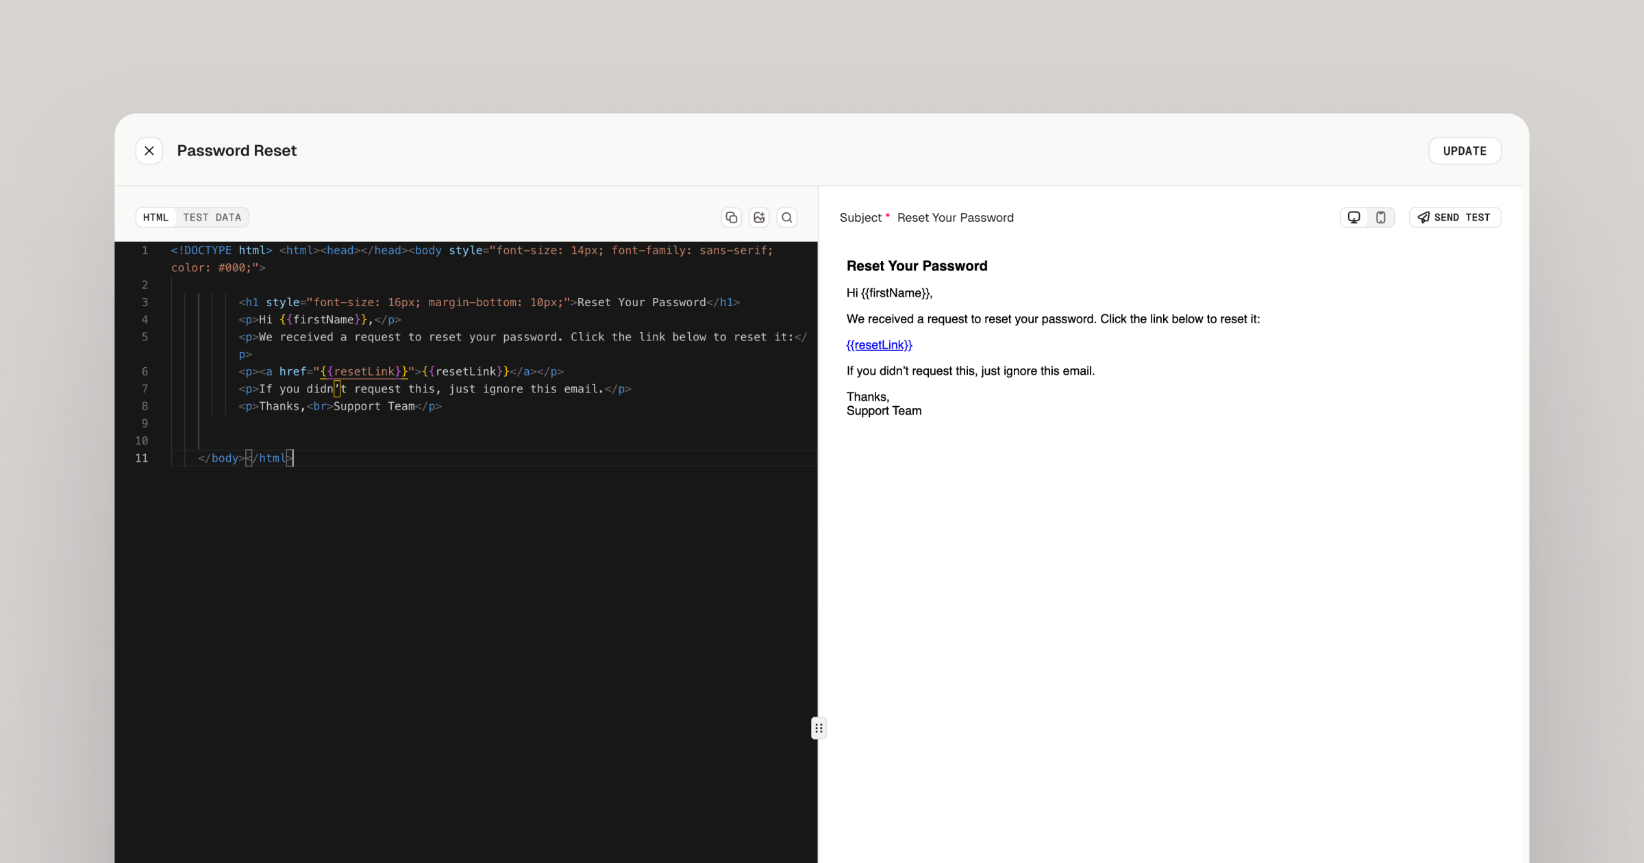Toggle to the TEST DATA view
The height and width of the screenshot is (863, 1644).
212,217
